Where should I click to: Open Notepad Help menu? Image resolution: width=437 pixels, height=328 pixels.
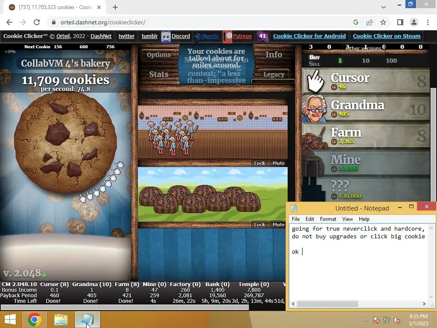pos(364,219)
